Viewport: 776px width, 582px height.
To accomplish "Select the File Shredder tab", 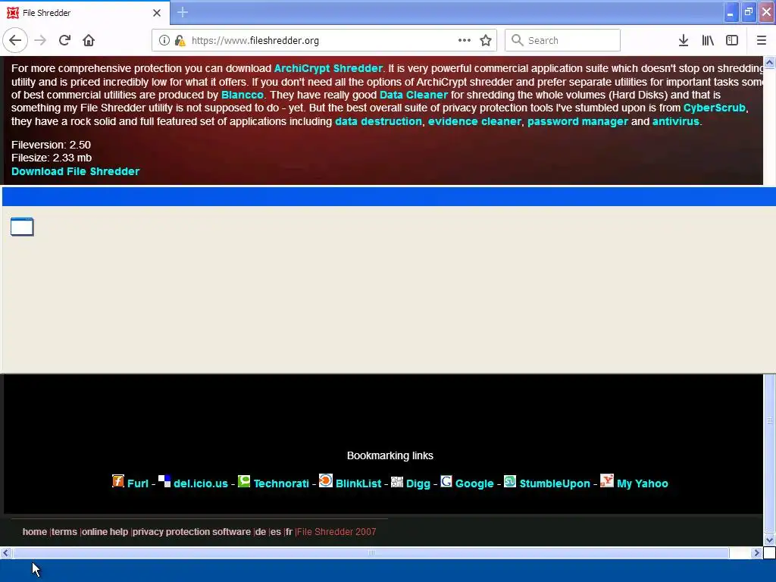I will tap(84, 13).
